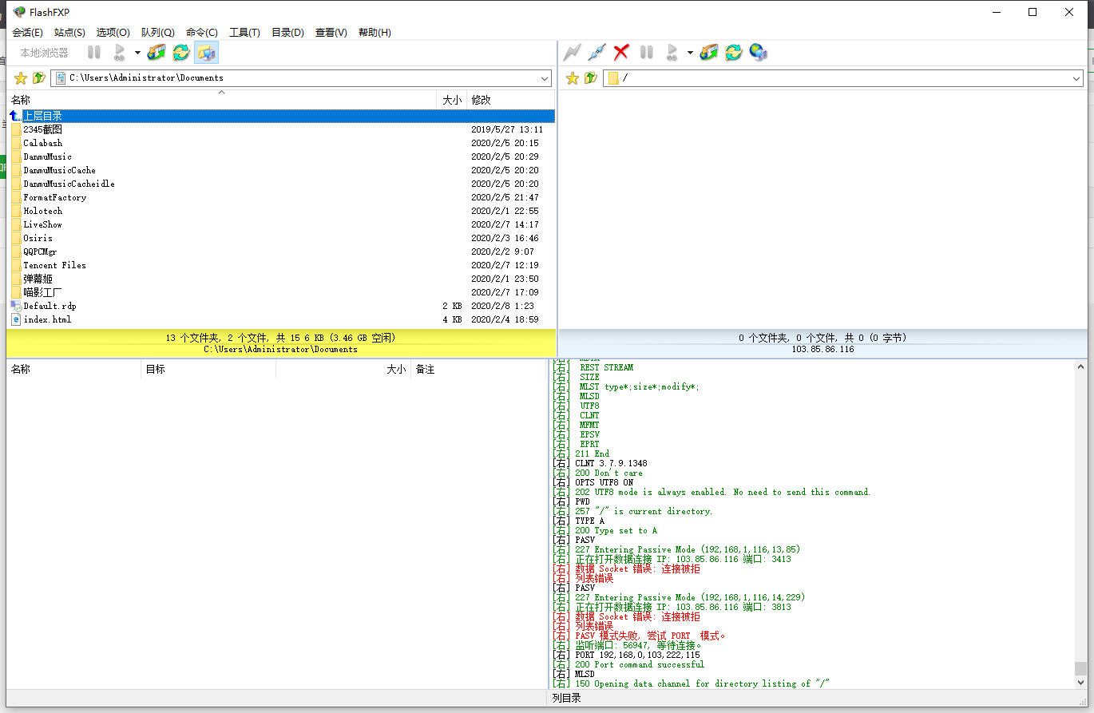
Task: Click the log scrollbar down arrow
Action: [x=1080, y=683]
